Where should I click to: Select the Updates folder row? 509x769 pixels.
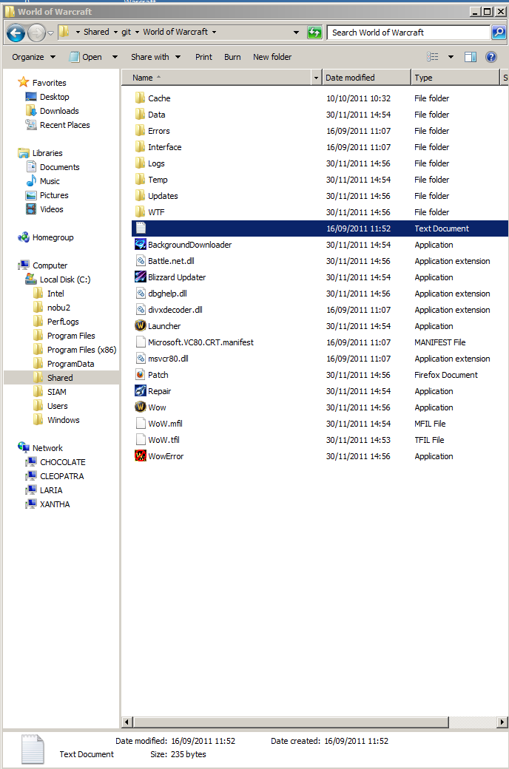pos(320,195)
